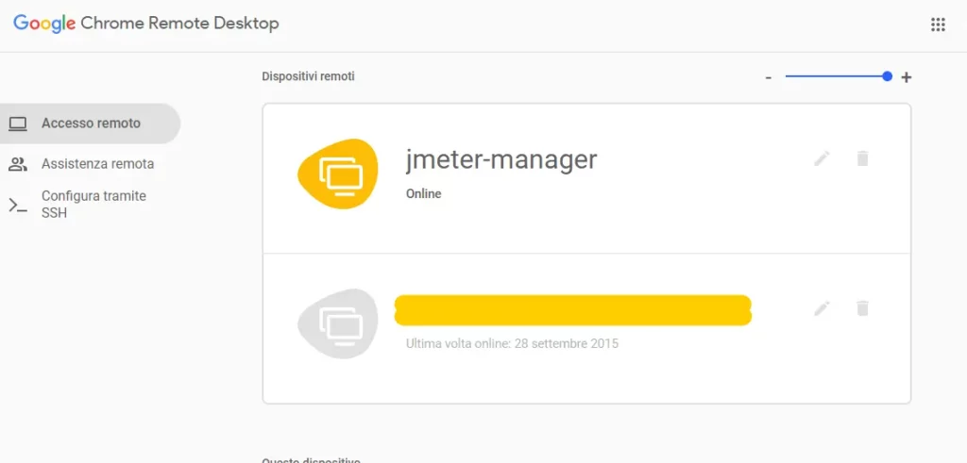Viewport: 967px width, 463px height.
Task: Click the yellow jmeter-manager computer icon
Action: pyautogui.click(x=337, y=174)
